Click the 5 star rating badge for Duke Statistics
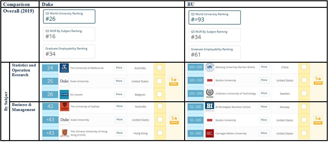This screenshot has width=329, height=142. [x=173, y=81]
